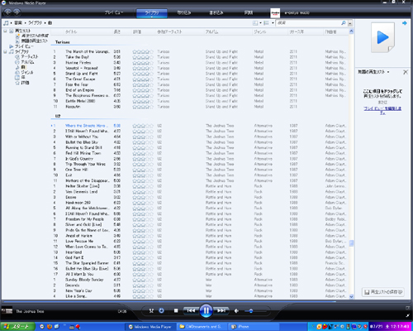
Task: Click the blue arrow above list pane
Action: [x=405, y=23]
